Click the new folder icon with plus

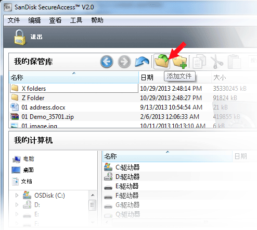pyautogui.click(x=179, y=62)
